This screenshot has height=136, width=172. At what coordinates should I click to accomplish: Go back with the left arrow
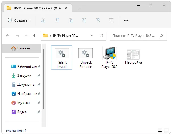[8, 36]
